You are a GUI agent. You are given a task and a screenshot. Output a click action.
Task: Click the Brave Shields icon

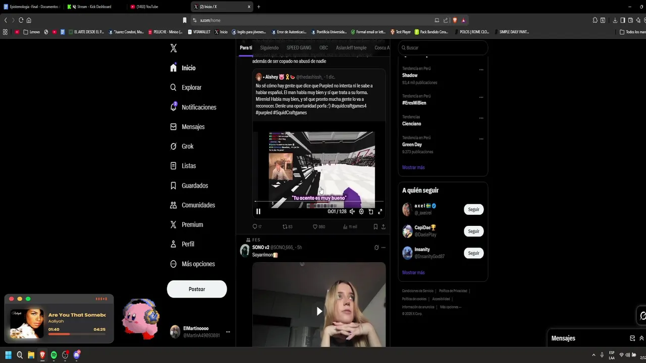click(x=455, y=20)
